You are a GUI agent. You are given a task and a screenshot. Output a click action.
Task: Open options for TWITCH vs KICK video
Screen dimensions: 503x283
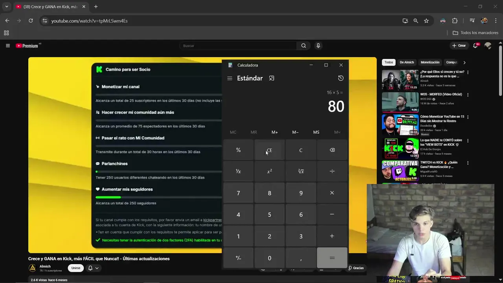(468, 163)
